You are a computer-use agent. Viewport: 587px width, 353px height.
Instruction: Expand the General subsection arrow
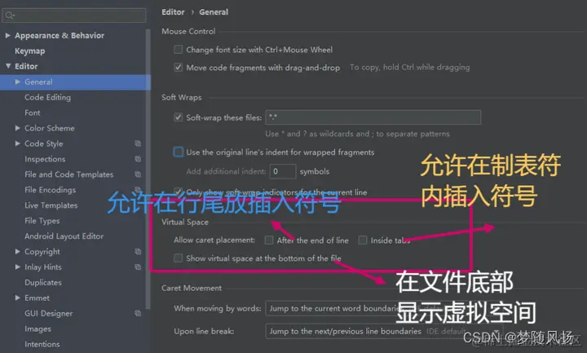[17, 82]
